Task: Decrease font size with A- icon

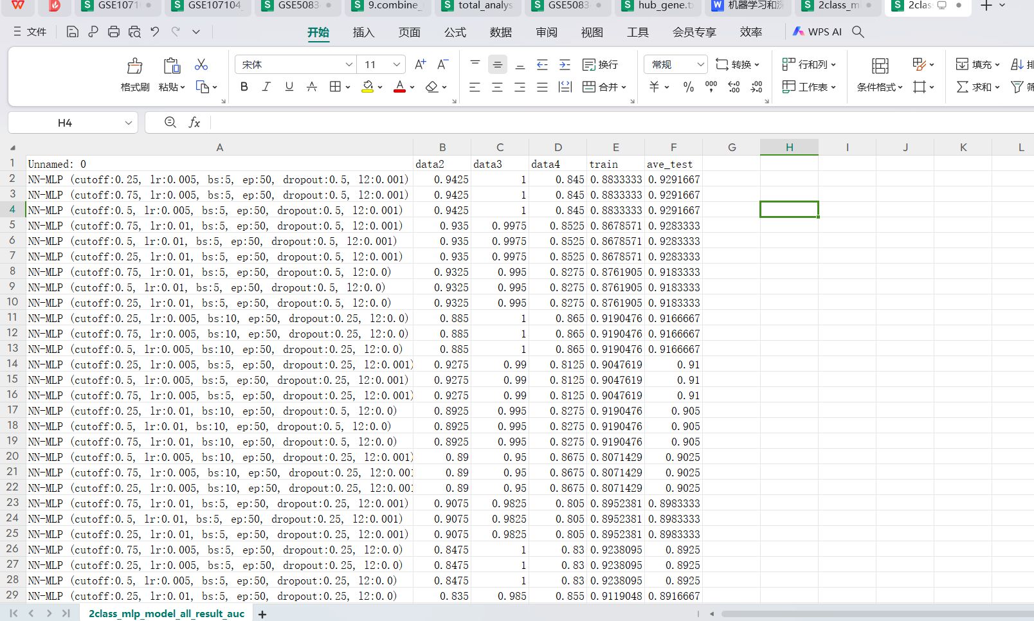Action: [x=442, y=64]
